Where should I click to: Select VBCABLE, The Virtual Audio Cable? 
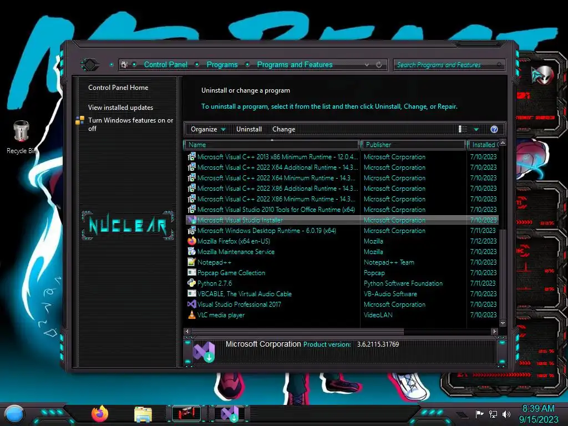(x=343, y=294)
